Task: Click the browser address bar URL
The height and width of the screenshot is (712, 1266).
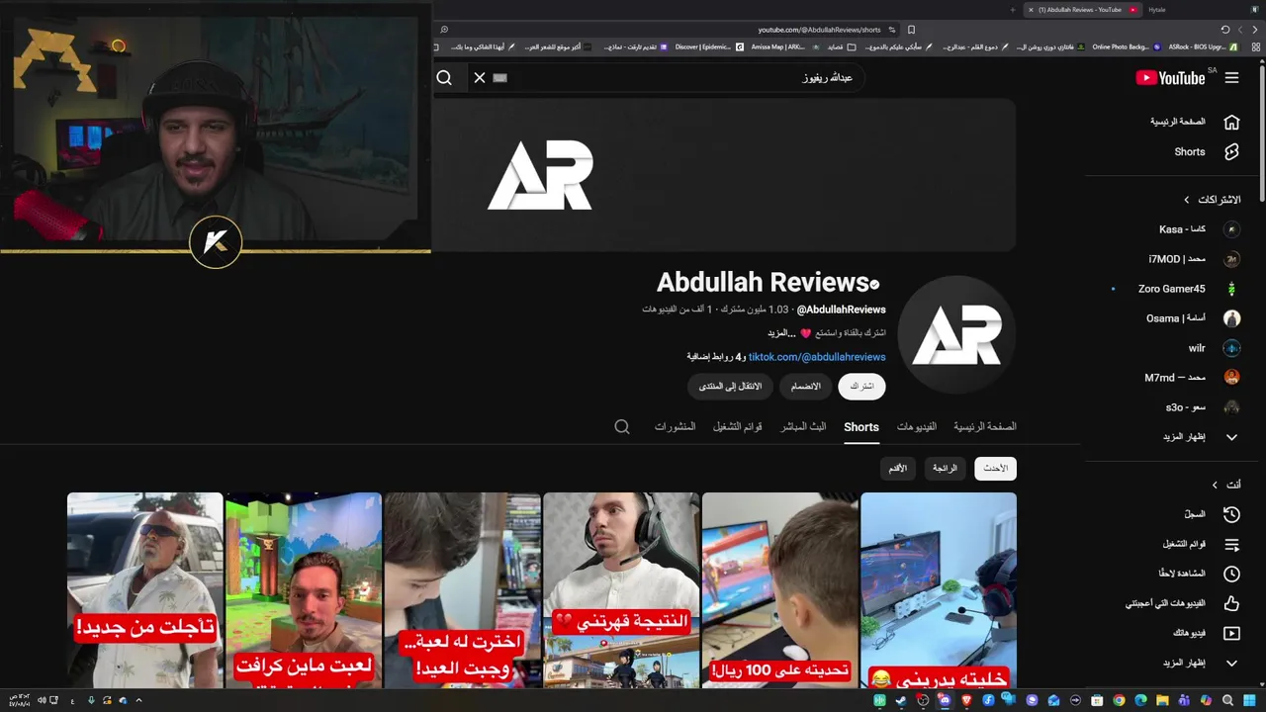Action: (819, 30)
